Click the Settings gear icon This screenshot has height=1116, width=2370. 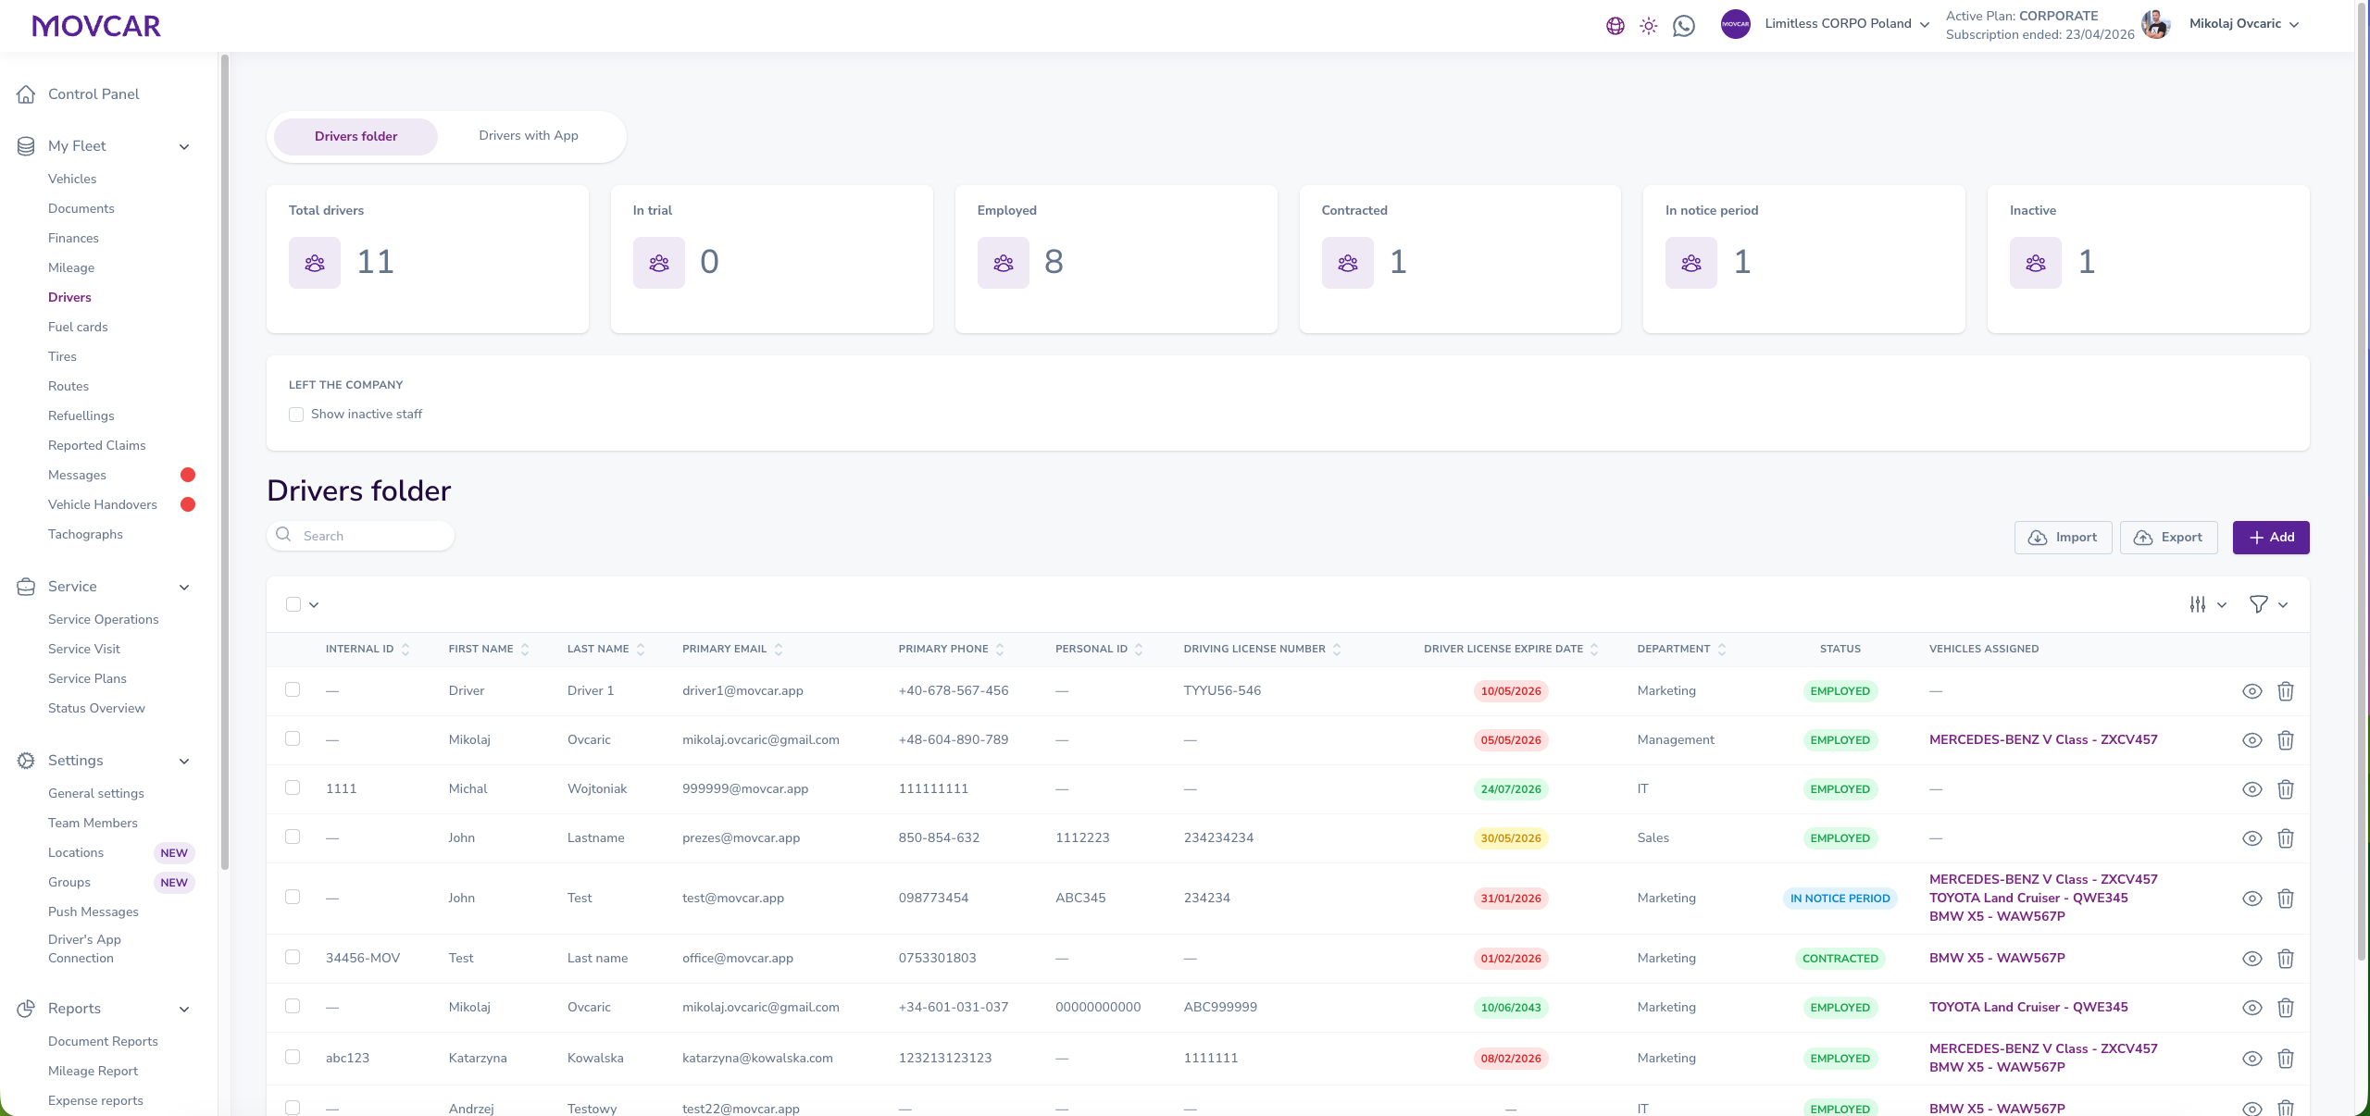[x=26, y=761]
